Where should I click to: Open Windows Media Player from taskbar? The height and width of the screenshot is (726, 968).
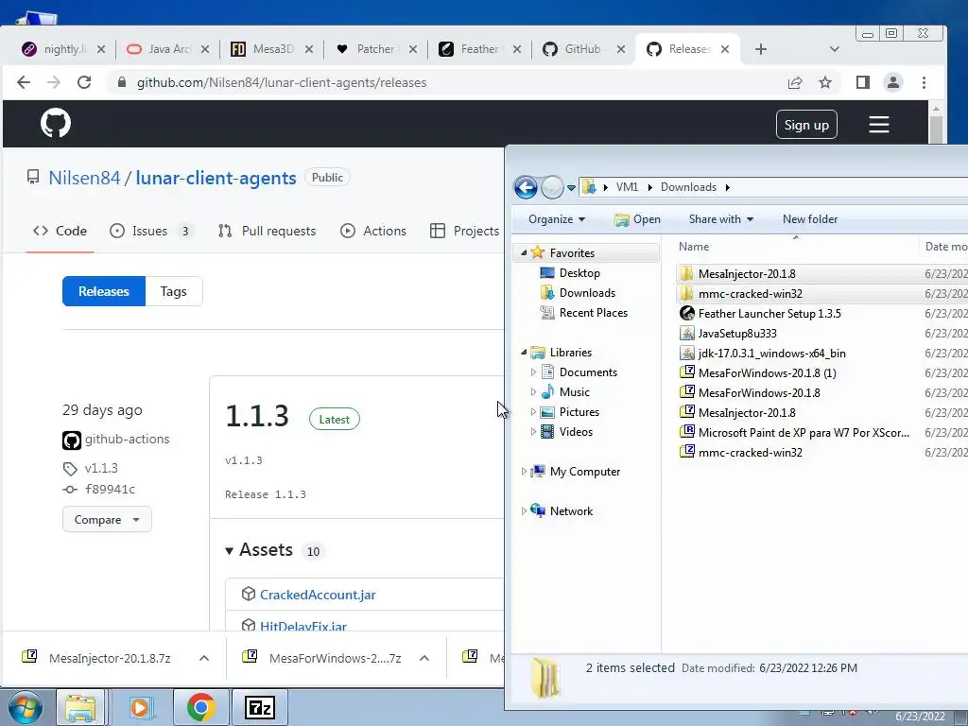pyautogui.click(x=140, y=707)
